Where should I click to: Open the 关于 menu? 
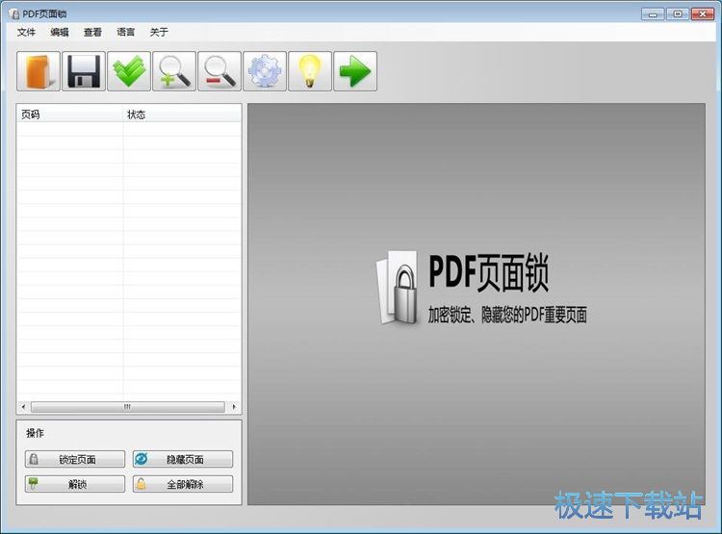coord(159,32)
